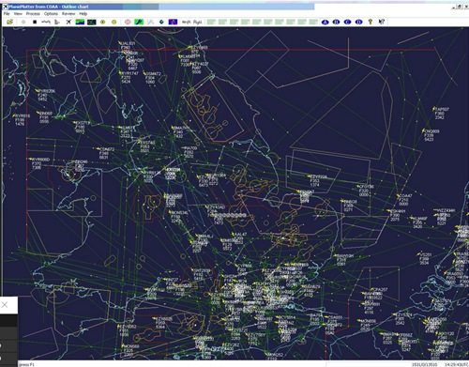Click the blue diamond toolbar icon
The height and width of the screenshot is (367, 469).
coord(161,22)
